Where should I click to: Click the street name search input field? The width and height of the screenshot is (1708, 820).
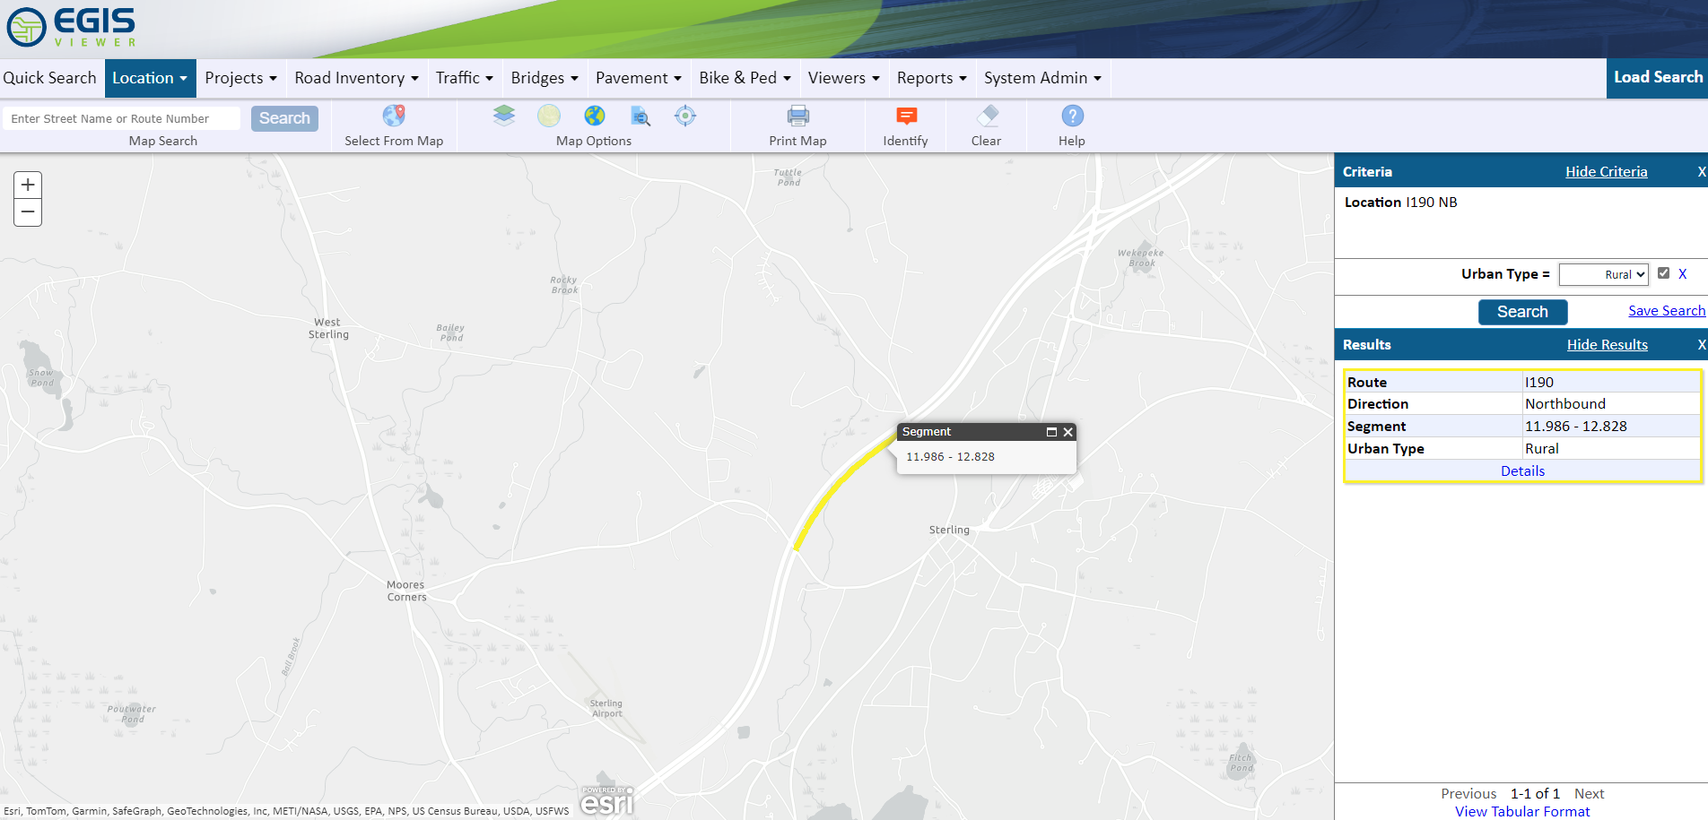click(121, 117)
